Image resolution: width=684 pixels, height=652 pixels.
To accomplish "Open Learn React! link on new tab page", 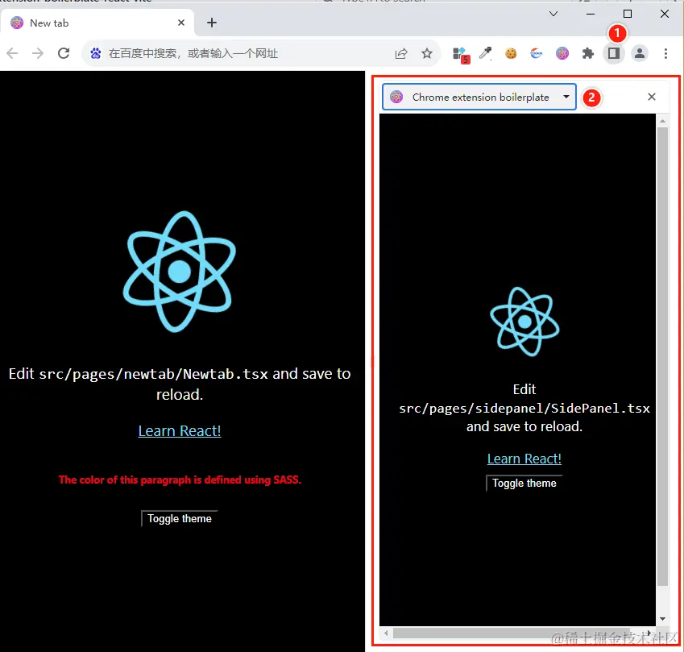I will [x=180, y=430].
